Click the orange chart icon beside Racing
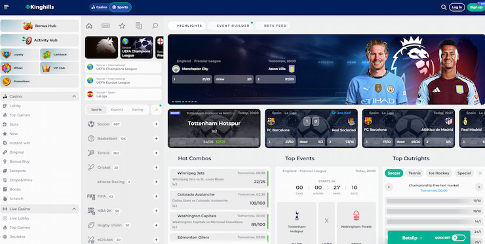Viewport: 485px width, 244px height. [156, 110]
